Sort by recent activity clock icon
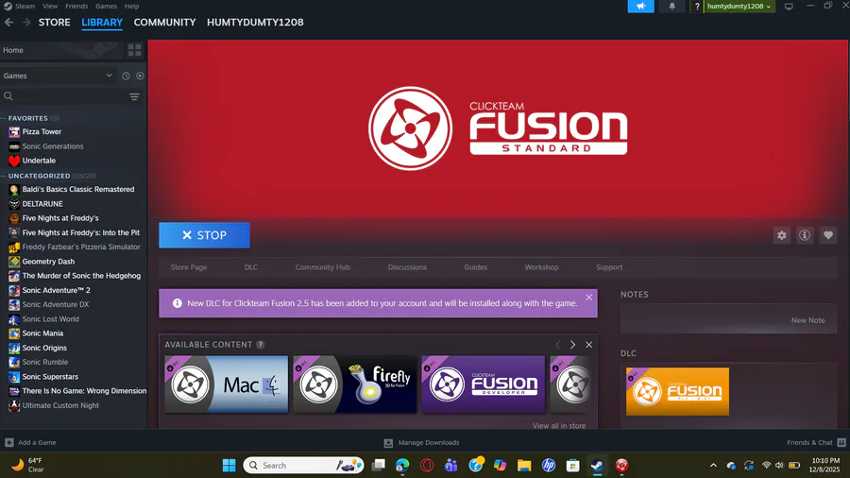Viewport: 850px width, 478px height. pyautogui.click(x=126, y=76)
